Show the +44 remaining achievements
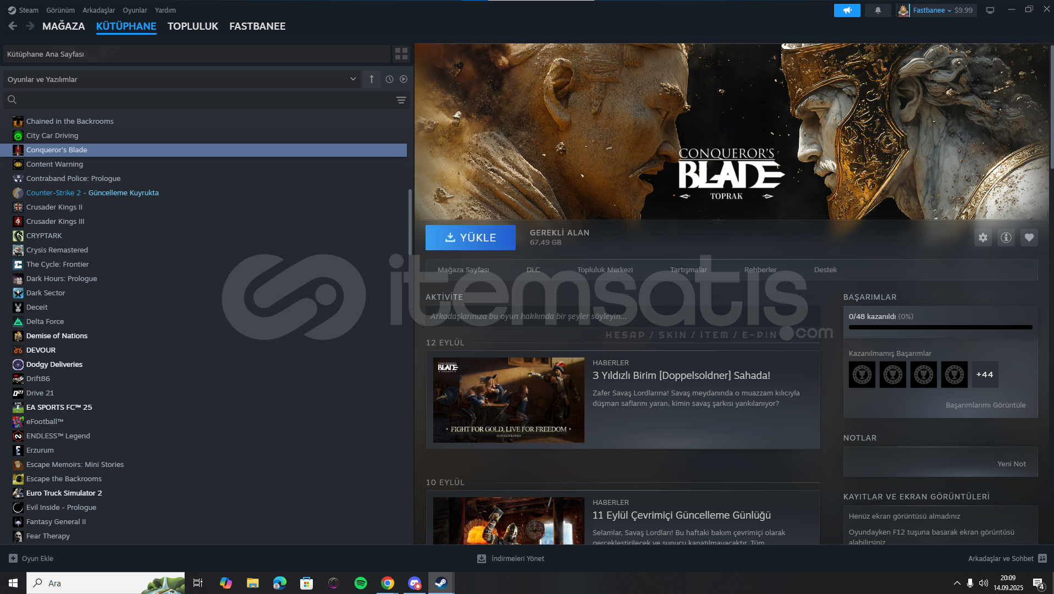Image resolution: width=1054 pixels, height=594 pixels. click(x=985, y=375)
